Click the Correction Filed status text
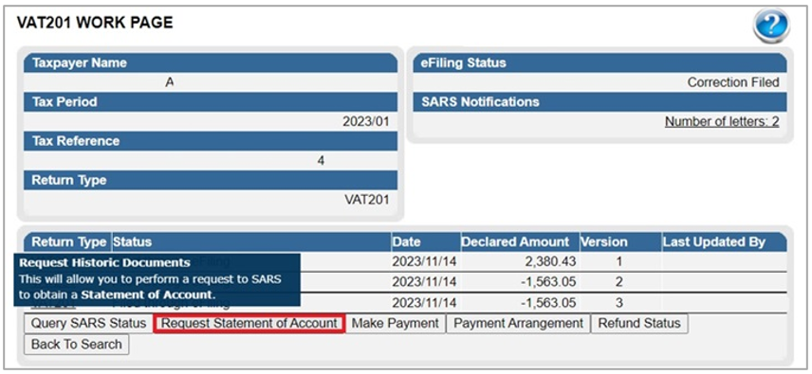 click(x=733, y=82)
